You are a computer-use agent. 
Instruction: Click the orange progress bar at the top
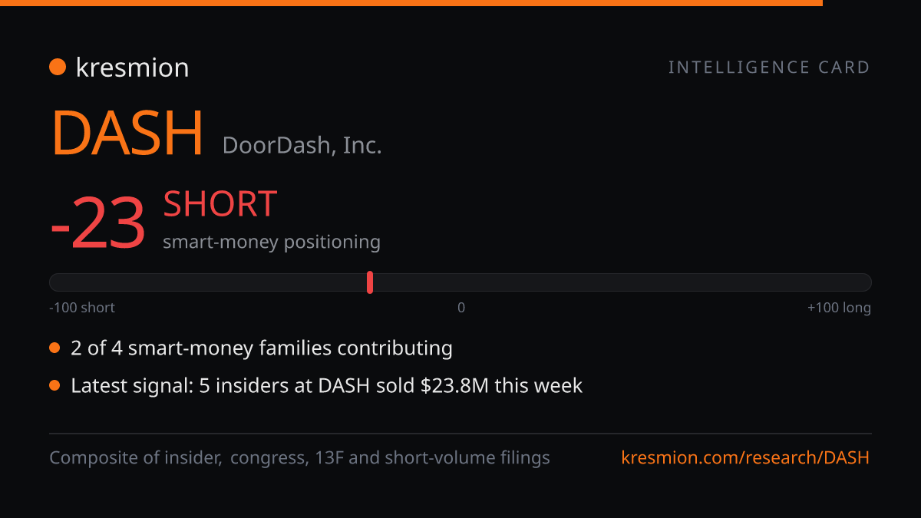411,3
